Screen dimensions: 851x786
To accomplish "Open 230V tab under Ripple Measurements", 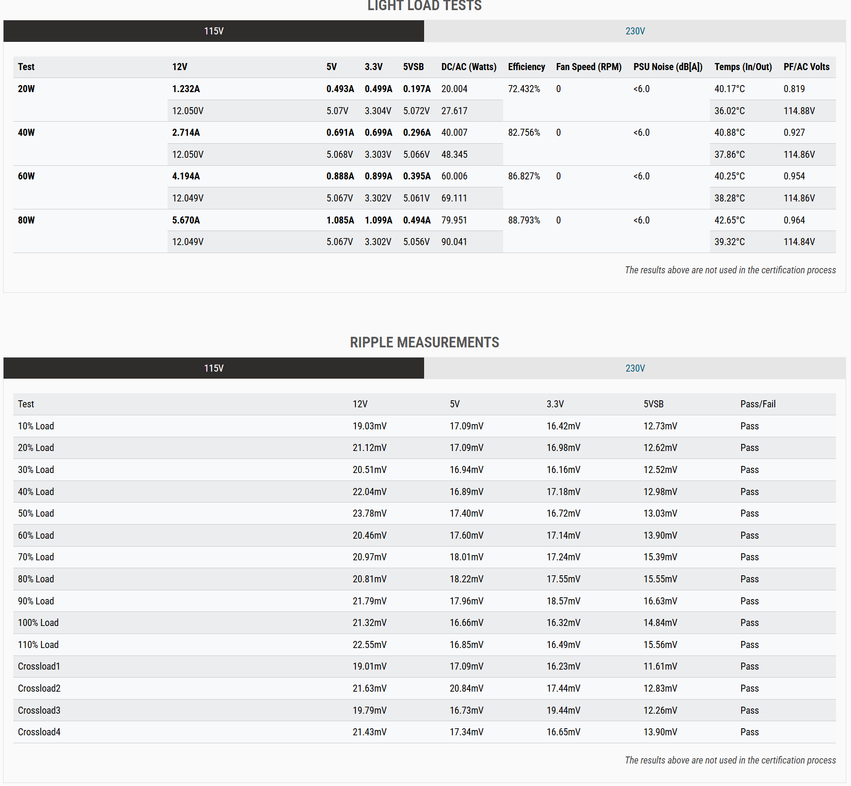I will click(x=635, y=368).
